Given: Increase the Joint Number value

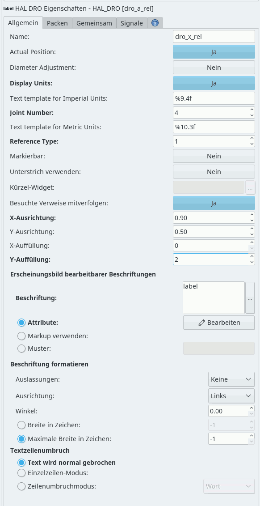Looking at the screenshot, I should [252, 110].
